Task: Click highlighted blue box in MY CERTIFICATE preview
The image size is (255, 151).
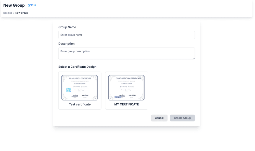Action: 118,97
